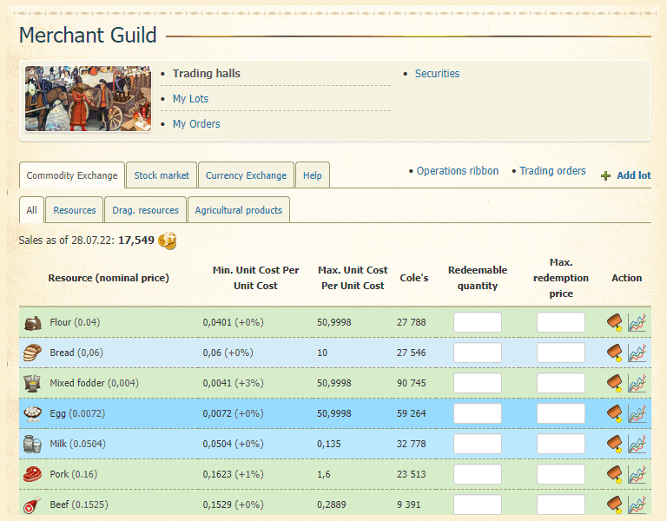Open the Trading halls section

207,74
